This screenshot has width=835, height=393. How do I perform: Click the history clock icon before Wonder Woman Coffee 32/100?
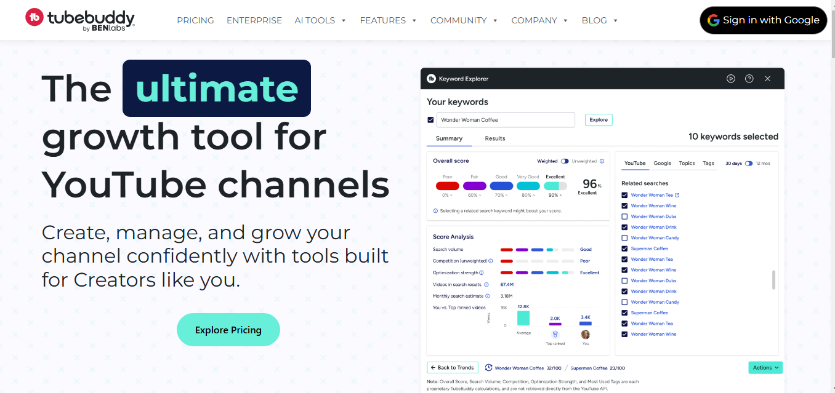tap(488, 368)
